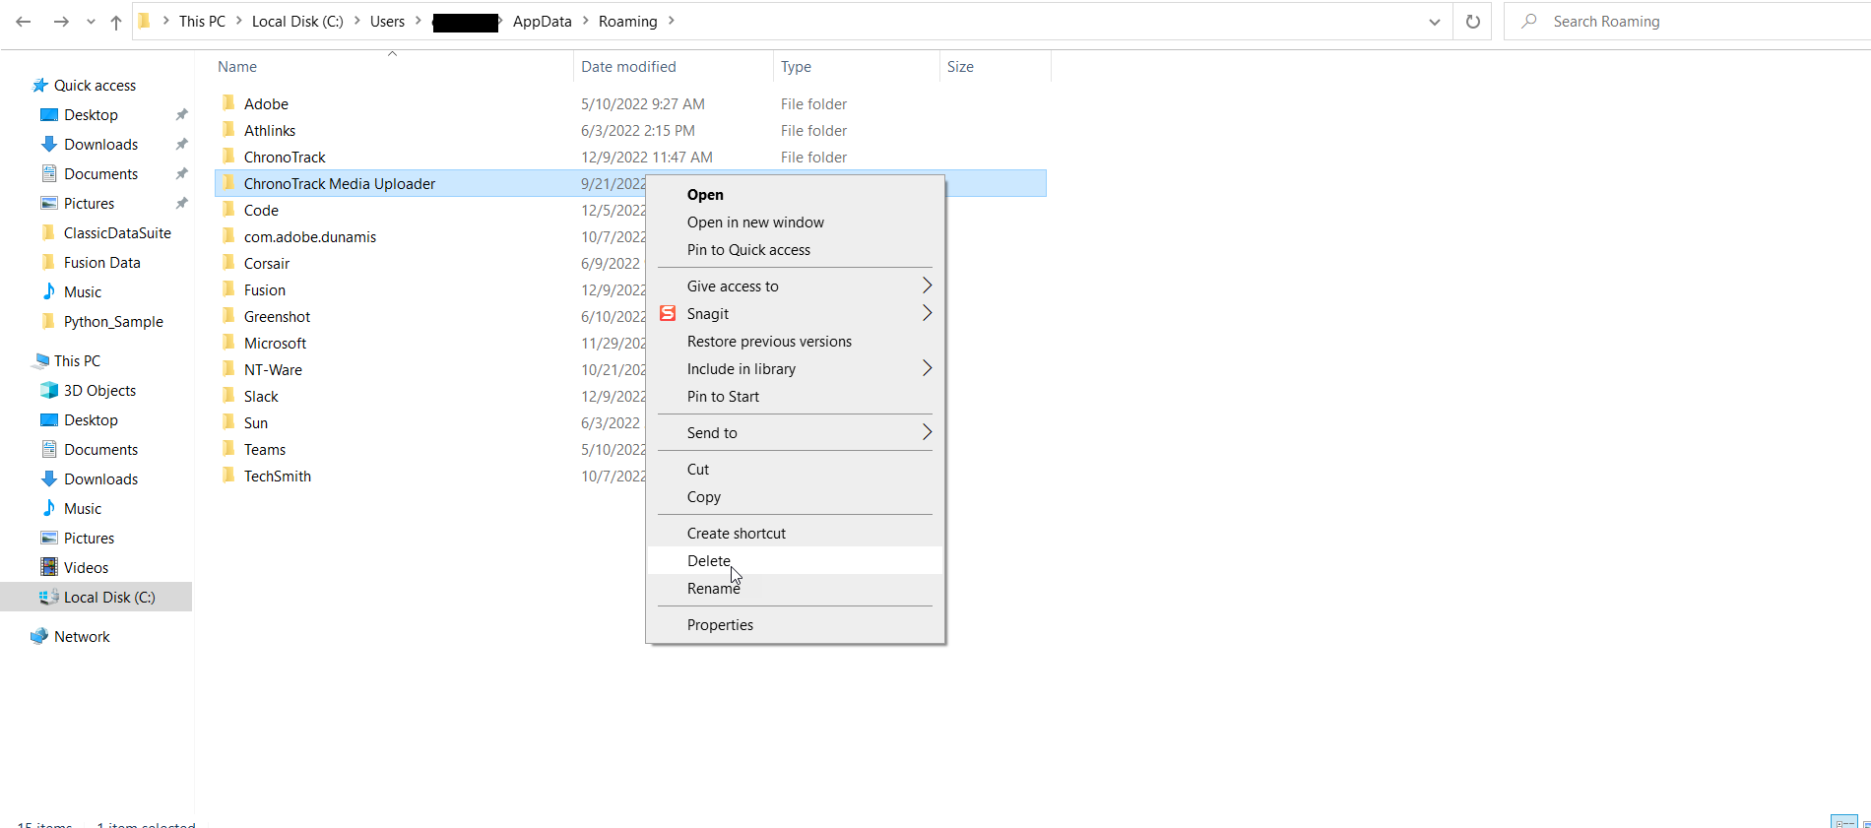Open Documents under Quick access
Screen dimensions: 1871x828
(x=100, y=174)
